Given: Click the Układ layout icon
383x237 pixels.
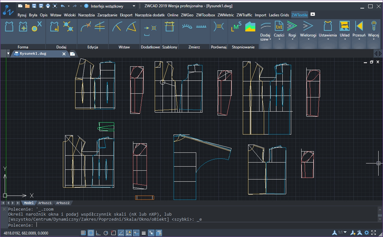Looking at the screenshot, I should [x=345, y=26].
